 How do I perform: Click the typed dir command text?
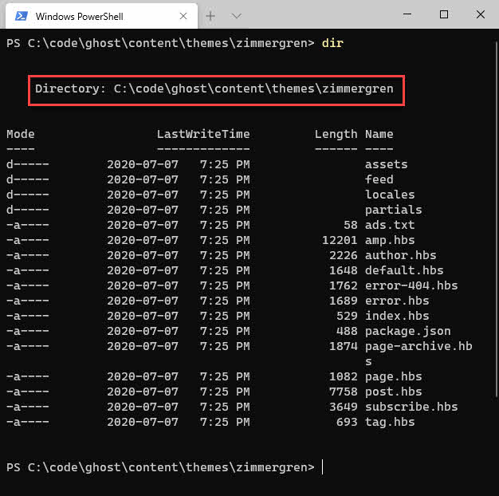(x=332, y=42)
